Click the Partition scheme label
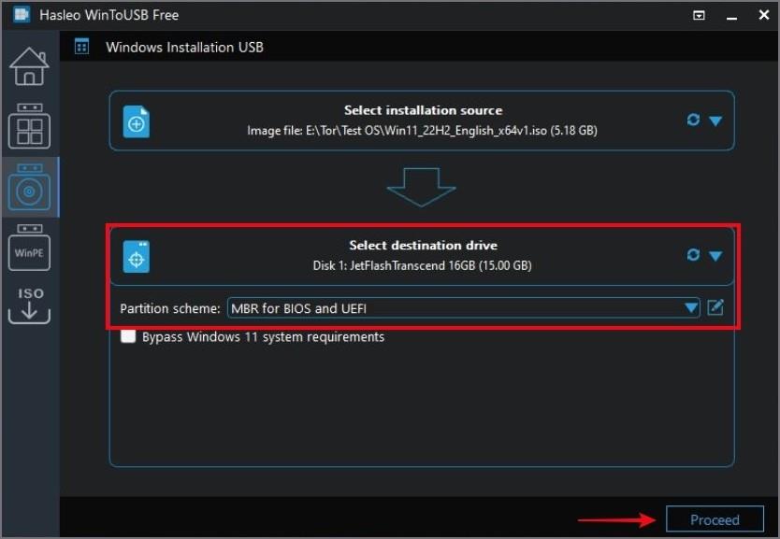The image size is (780, 539). 169,308
